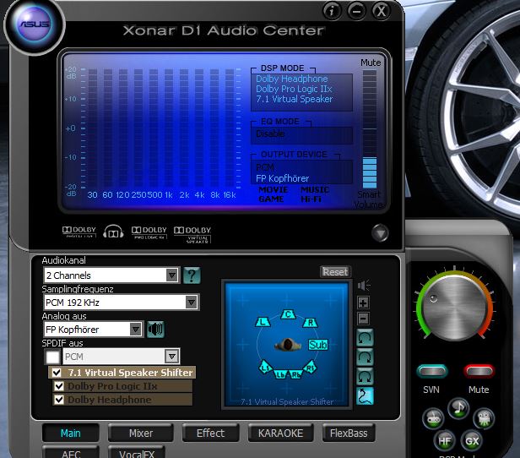Click the listener head in the speaker shifter

pos(288,345)
